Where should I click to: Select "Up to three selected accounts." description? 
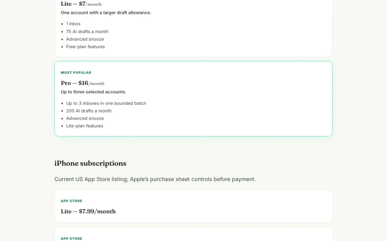(x=94, y=92)
